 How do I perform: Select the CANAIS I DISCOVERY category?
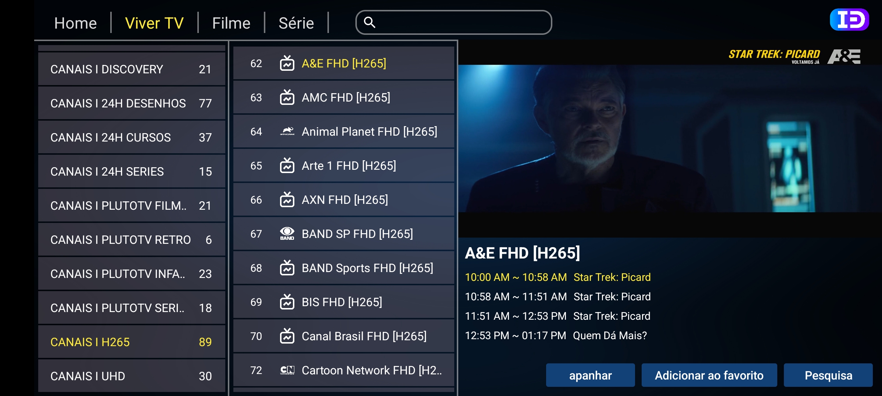coord(132,69)
